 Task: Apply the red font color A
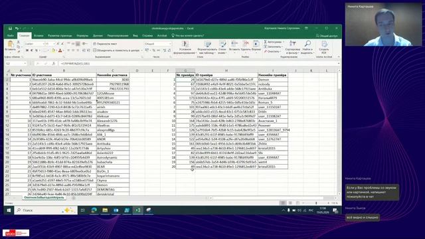(60, 50)
